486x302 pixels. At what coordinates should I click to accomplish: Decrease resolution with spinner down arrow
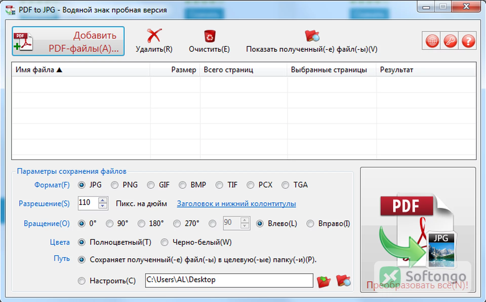point(103,206)
